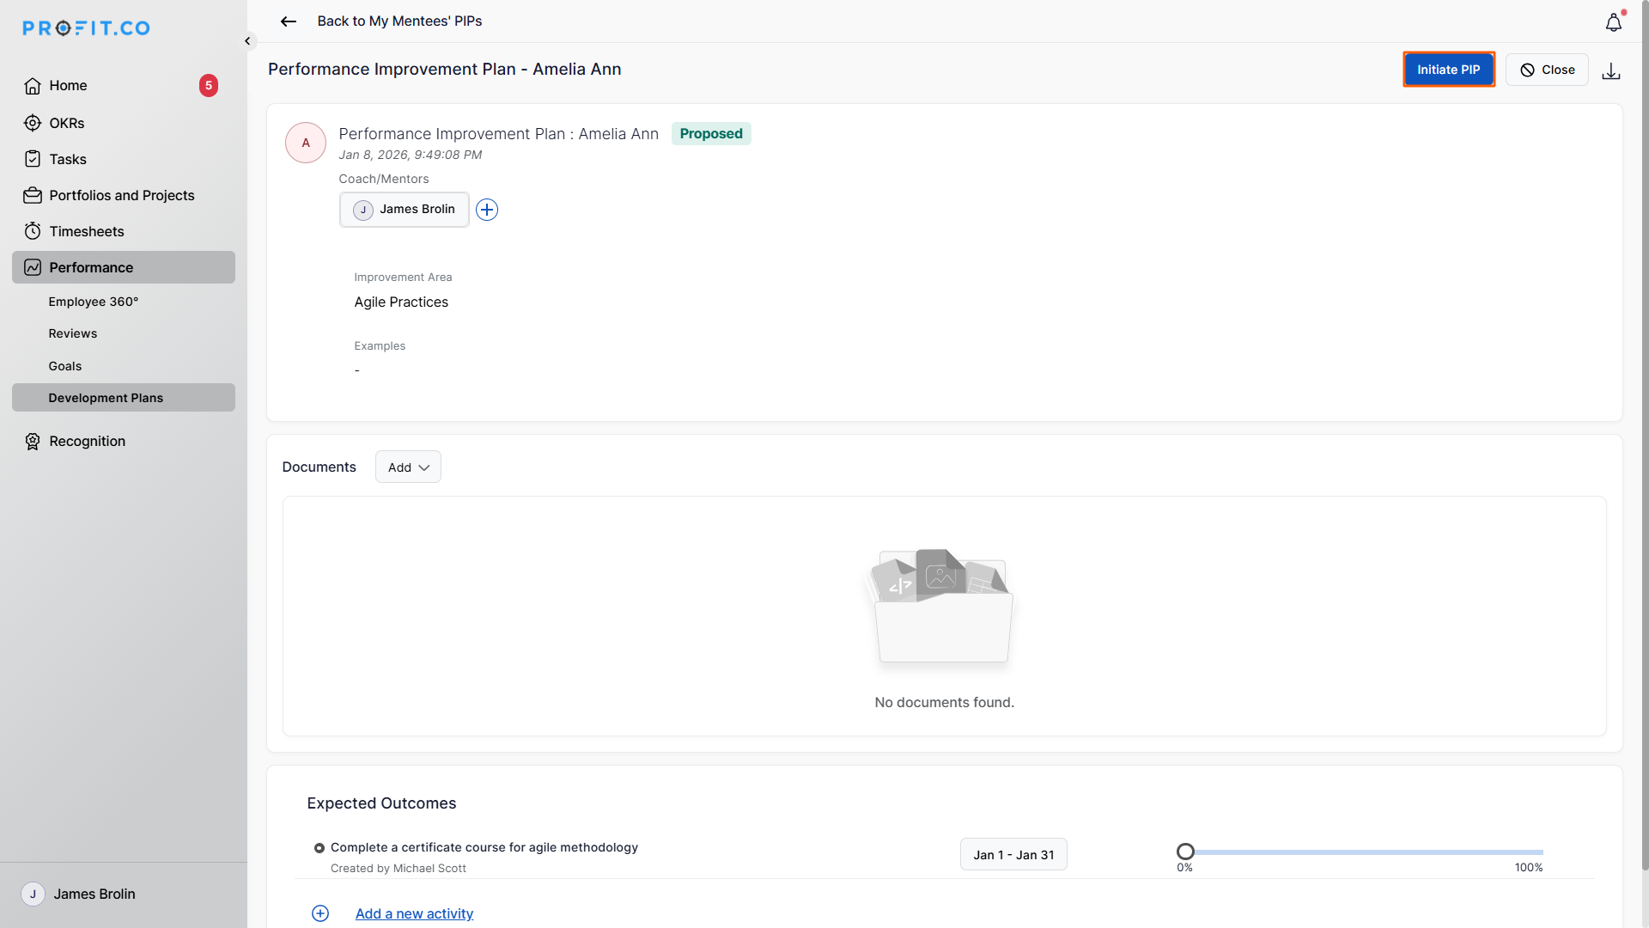Click the notification bell icon
The image size is (1649, 928).
tap(1613, 23)
